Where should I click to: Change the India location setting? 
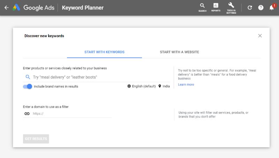click(164, 86)
